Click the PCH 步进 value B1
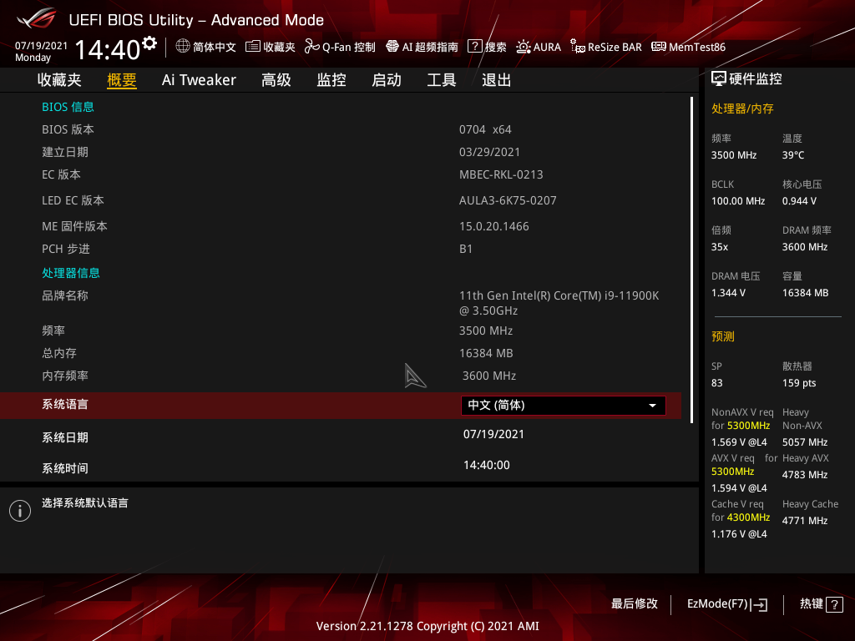The image size is (855, 641). click(x=466, y=249)
